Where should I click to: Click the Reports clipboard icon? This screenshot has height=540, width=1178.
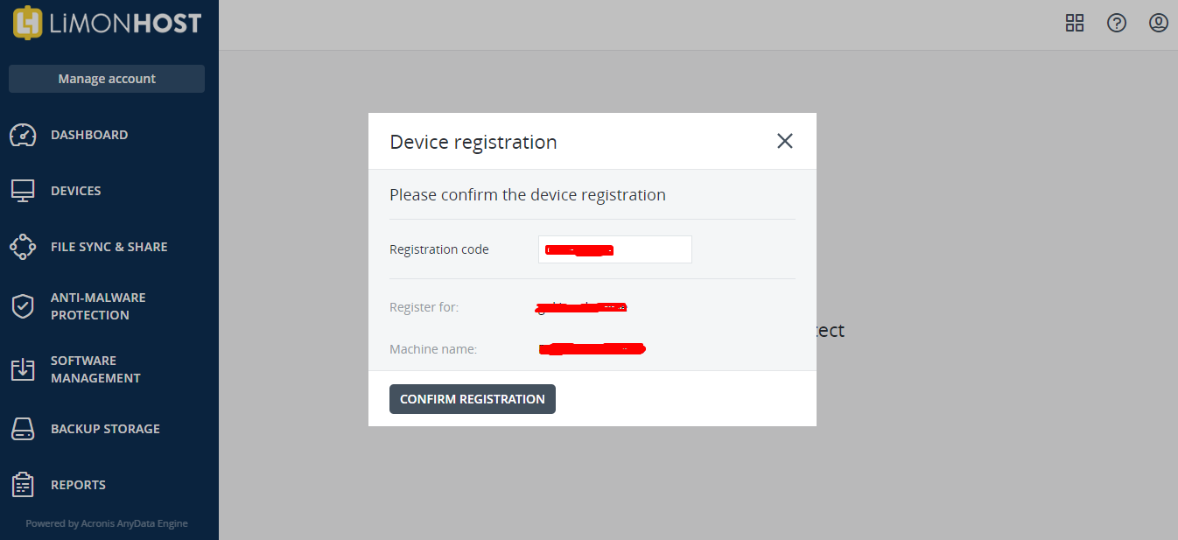point(23,485)
